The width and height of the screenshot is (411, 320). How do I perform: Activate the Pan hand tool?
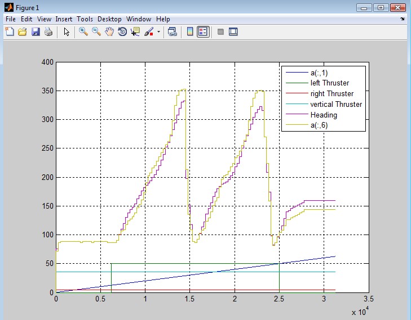click(109, 32)
